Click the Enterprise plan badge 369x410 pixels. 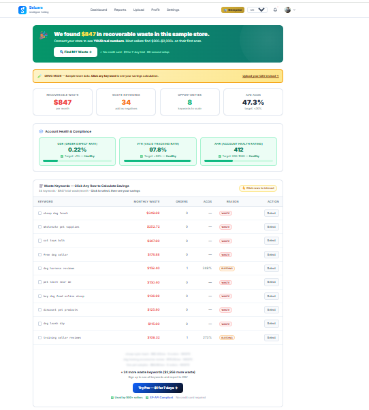tap(233, 10)
